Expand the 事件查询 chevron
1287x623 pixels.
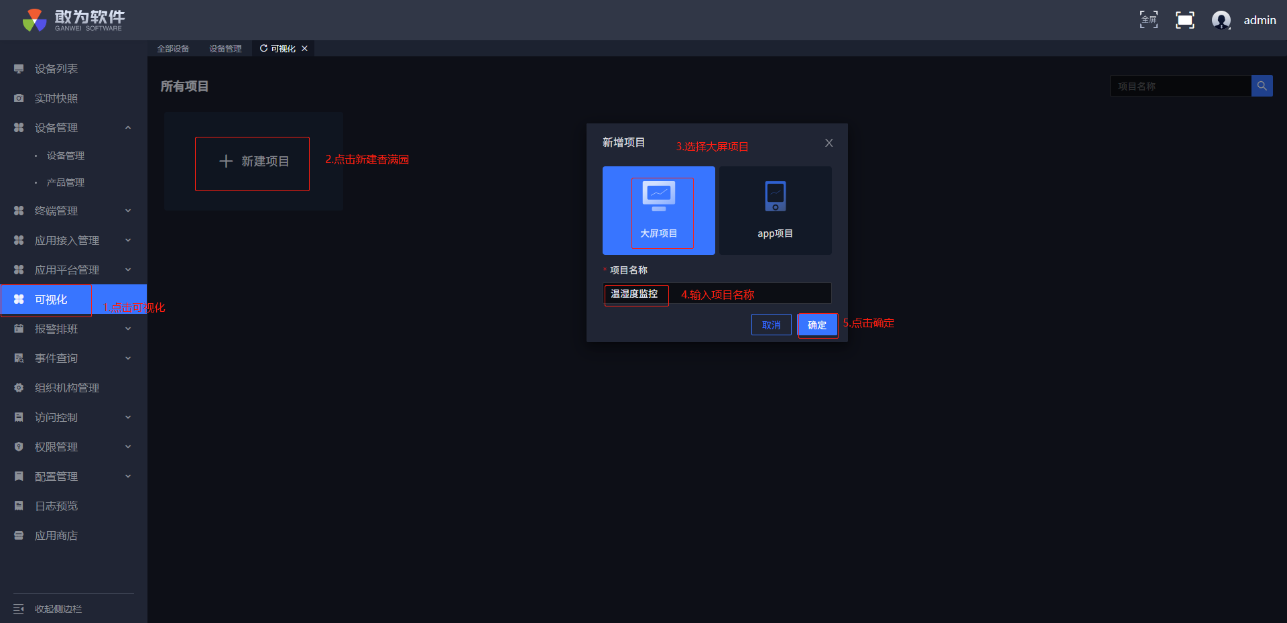(x=128, y=359)
